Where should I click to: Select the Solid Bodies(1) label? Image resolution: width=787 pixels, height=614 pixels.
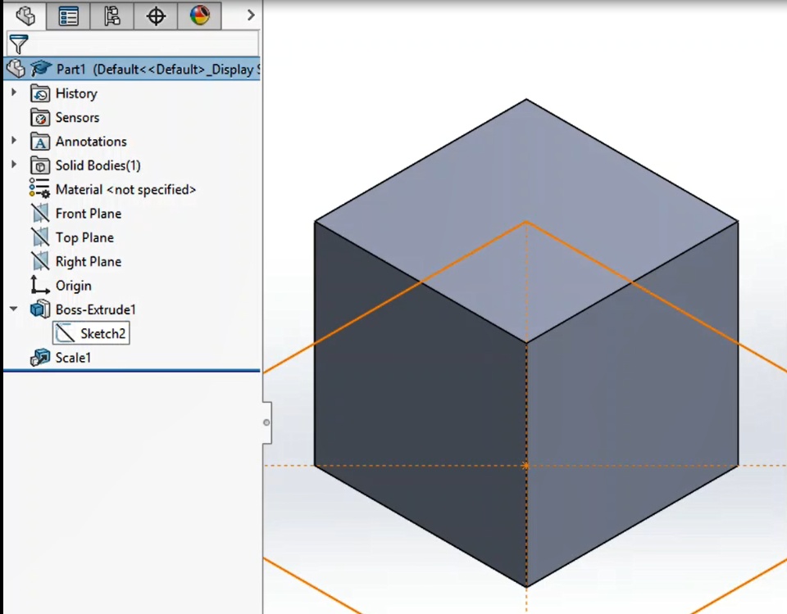tap(98, 165)
